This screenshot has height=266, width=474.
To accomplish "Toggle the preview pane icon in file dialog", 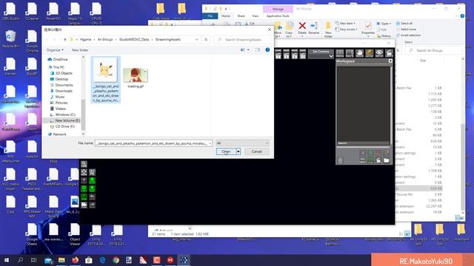I will (257, 50).
